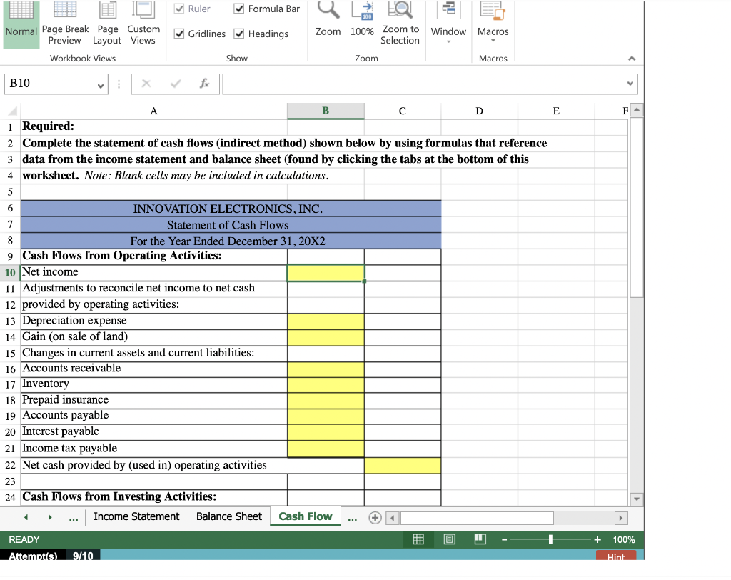
Task: Select column B header
Action: pyautogui.click(x=326, y=111)
